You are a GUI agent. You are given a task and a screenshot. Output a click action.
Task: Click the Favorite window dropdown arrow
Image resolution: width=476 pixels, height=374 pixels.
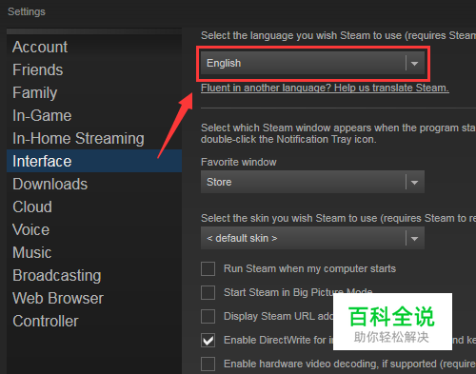tap(414, 182)
